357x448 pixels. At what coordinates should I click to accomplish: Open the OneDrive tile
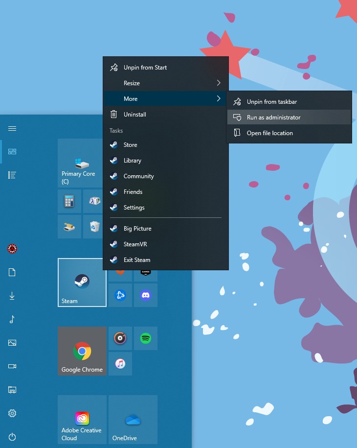(133, 420)
